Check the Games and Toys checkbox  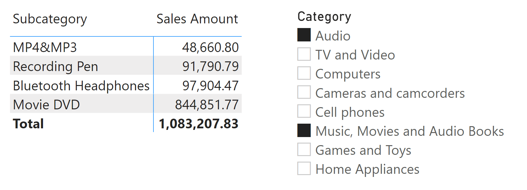[304, 149]
